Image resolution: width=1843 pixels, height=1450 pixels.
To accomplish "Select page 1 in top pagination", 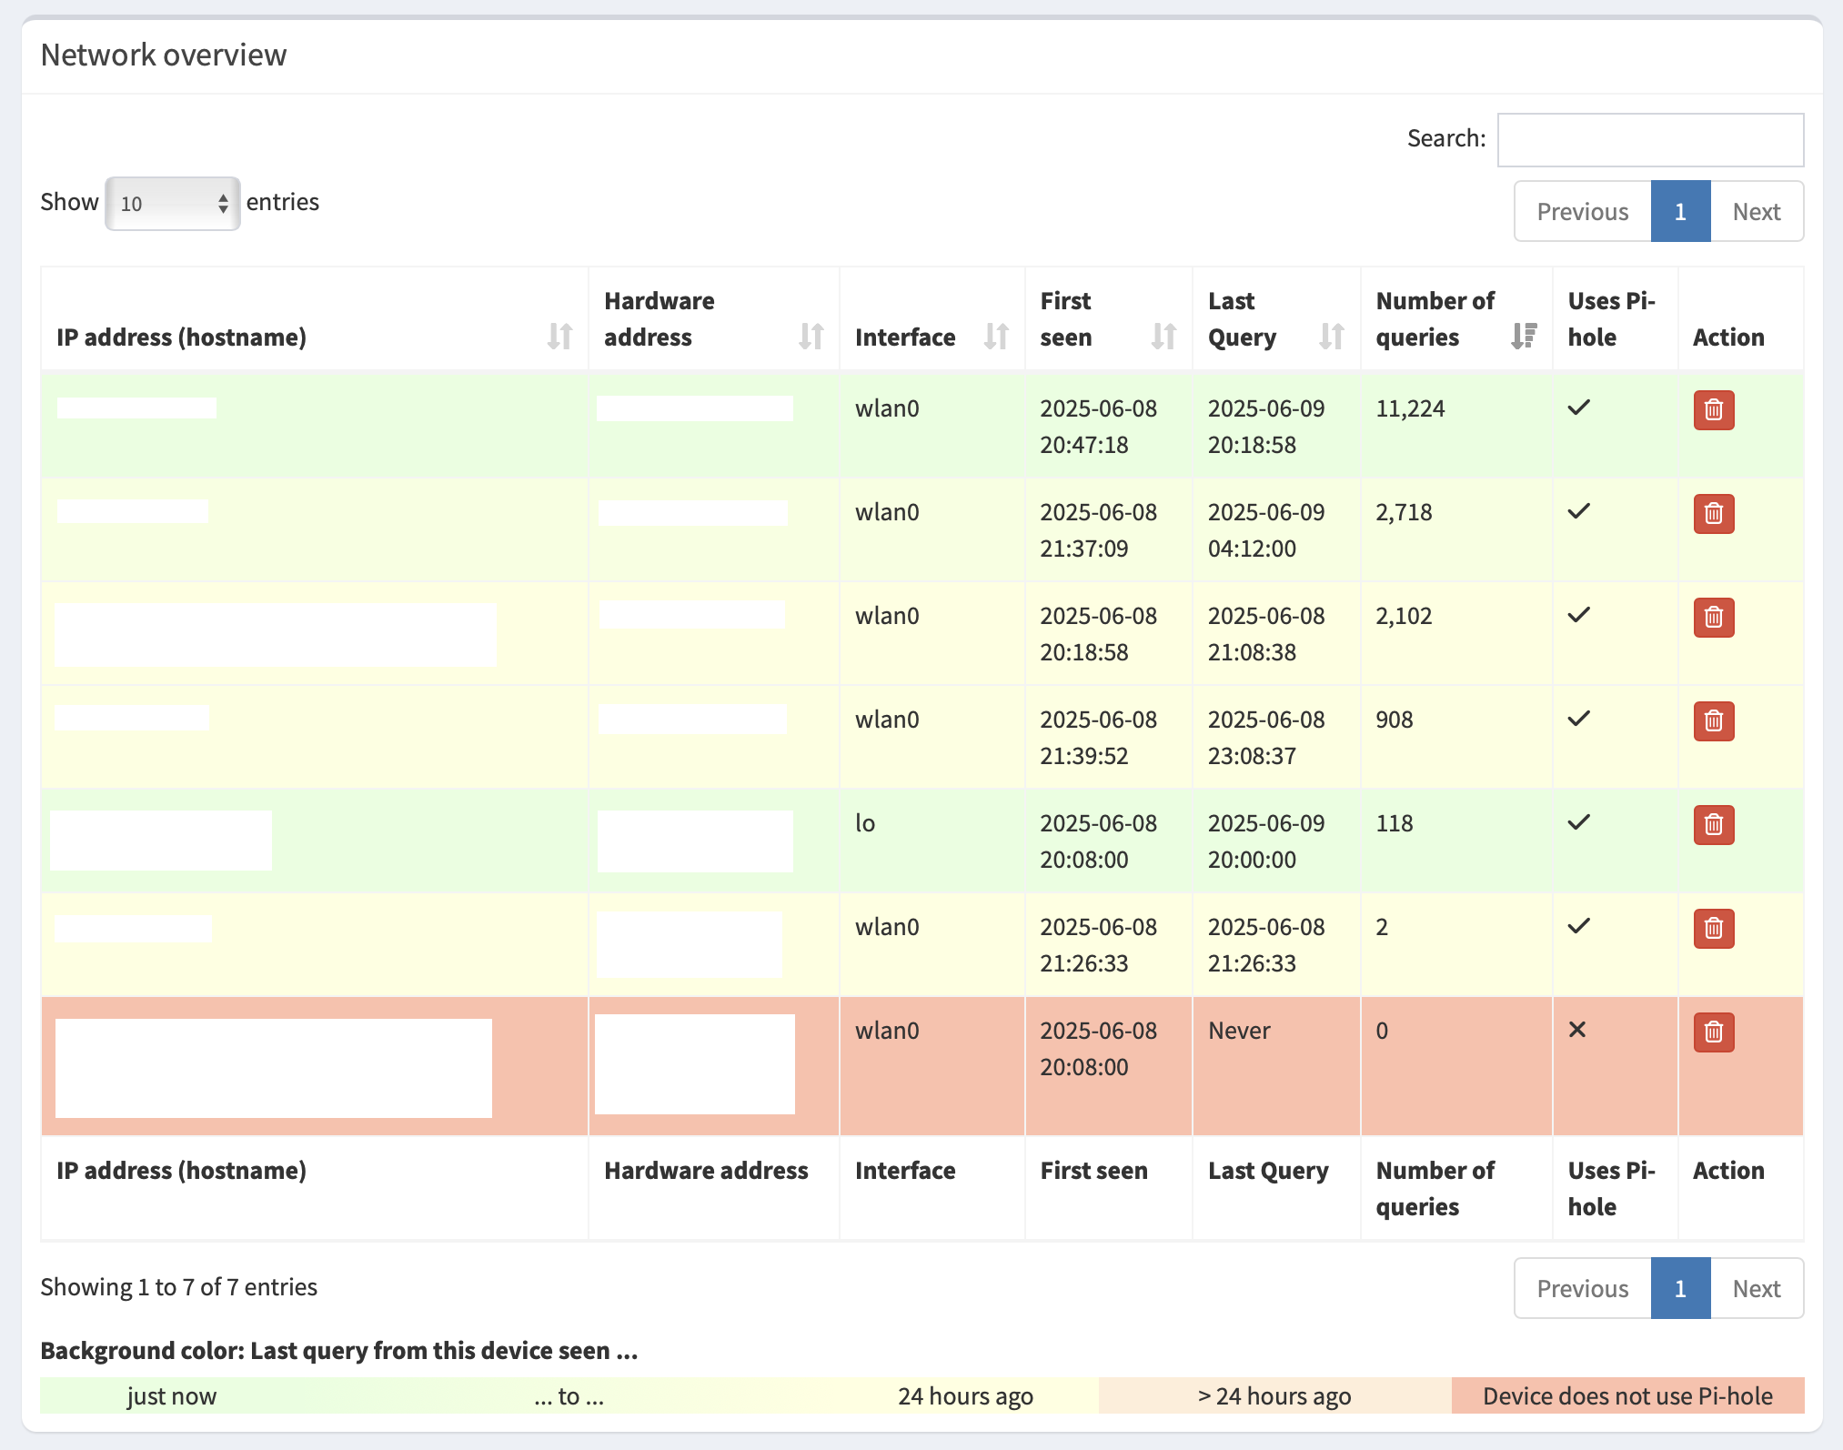I will tap(1679, 211).
